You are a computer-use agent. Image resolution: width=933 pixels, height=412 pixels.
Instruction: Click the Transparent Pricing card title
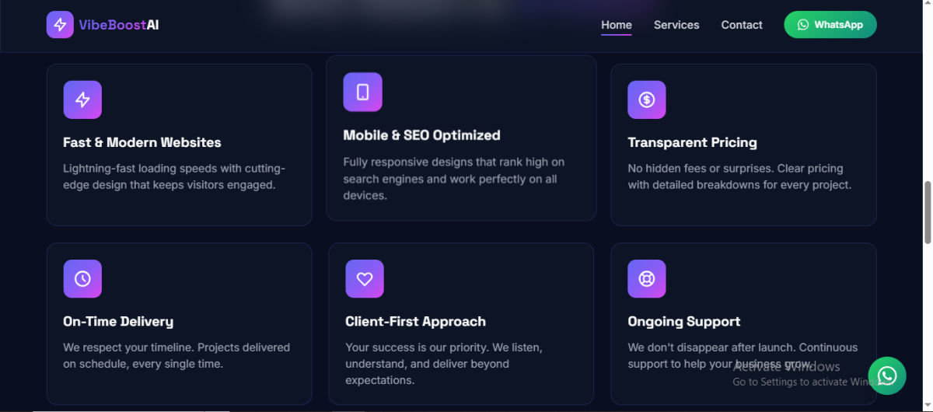[692, 142]
